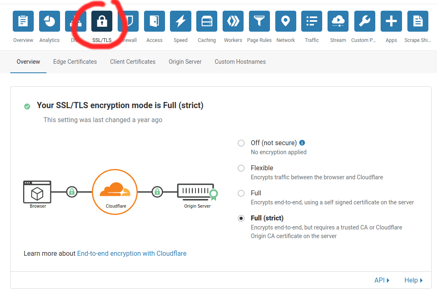Open the Apps plus icon
Screen dimensions: 437x294
click(x=391, y=21)
